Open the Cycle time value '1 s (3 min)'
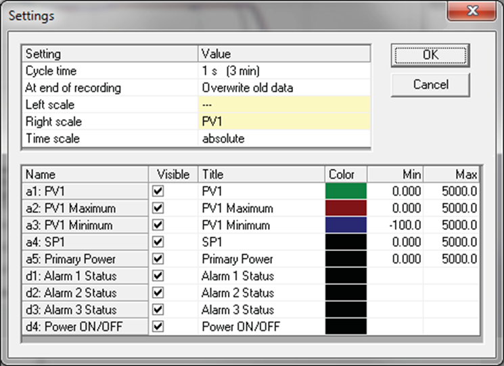Image resolution: width=504 pixels, height=366 pixels. click(284, 70)
